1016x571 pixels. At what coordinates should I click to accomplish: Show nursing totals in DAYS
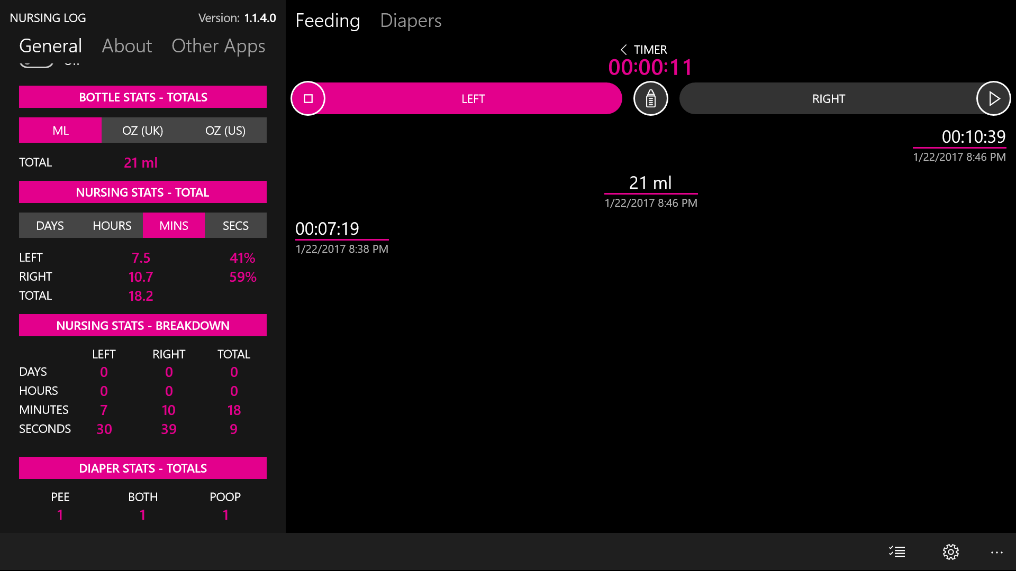pyautogui.click(x=50, y=226)
